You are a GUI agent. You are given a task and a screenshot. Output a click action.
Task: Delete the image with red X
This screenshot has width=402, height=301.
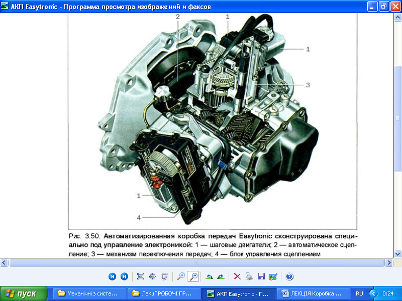237,276
